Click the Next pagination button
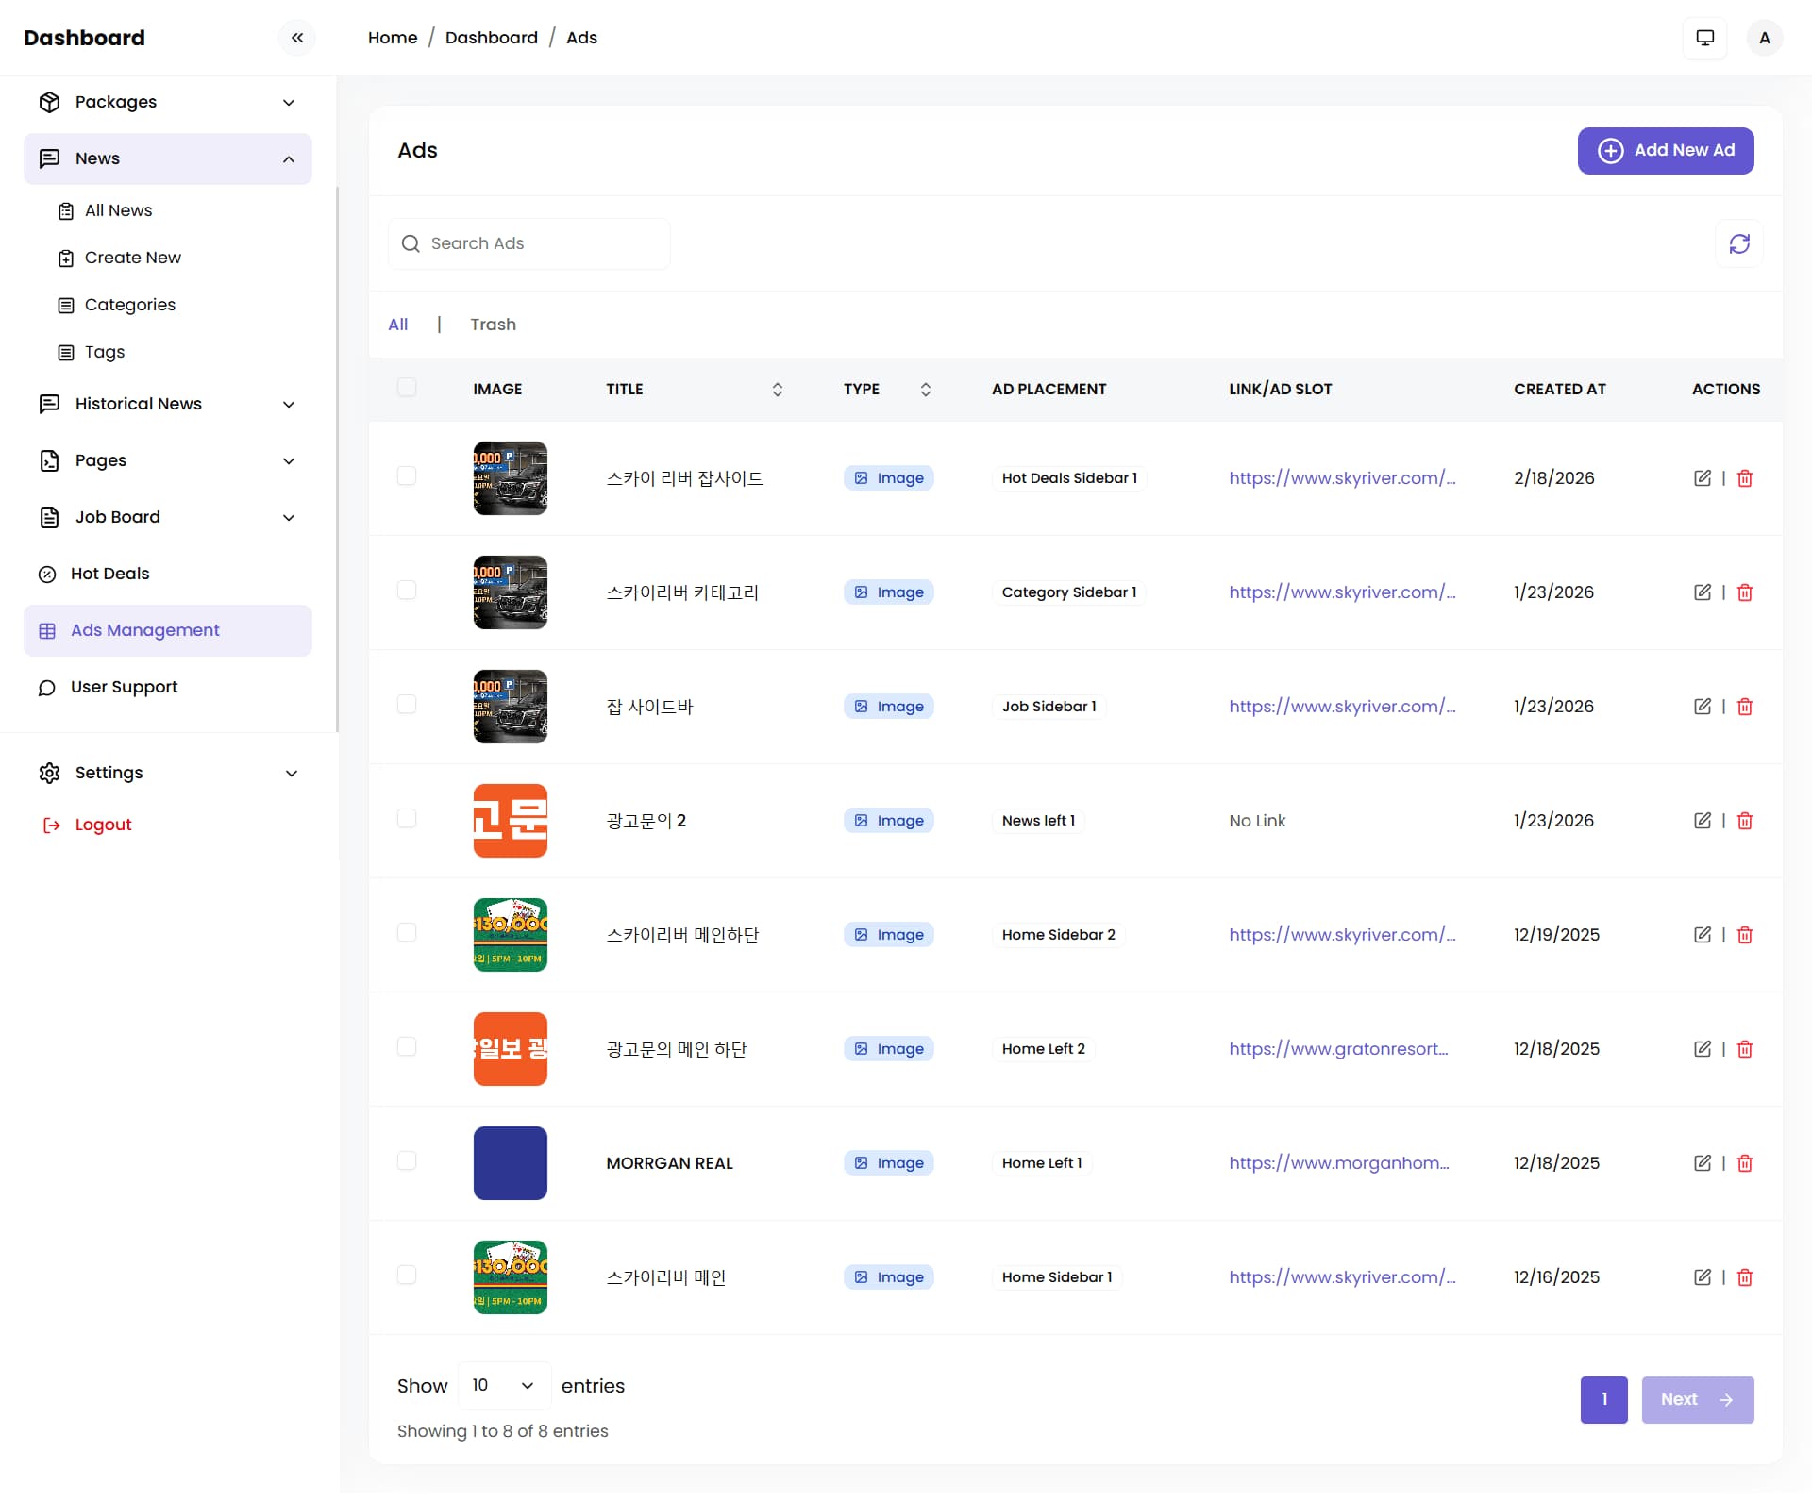 point(1697,1399)
